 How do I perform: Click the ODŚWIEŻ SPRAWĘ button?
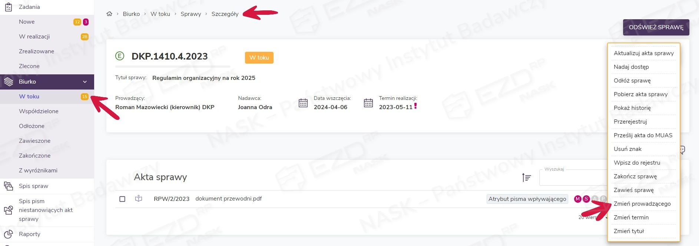656,27
